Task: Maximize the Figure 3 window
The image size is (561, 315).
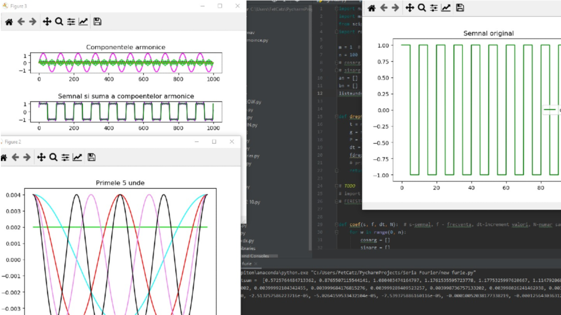Action: (x=220, y=6)
